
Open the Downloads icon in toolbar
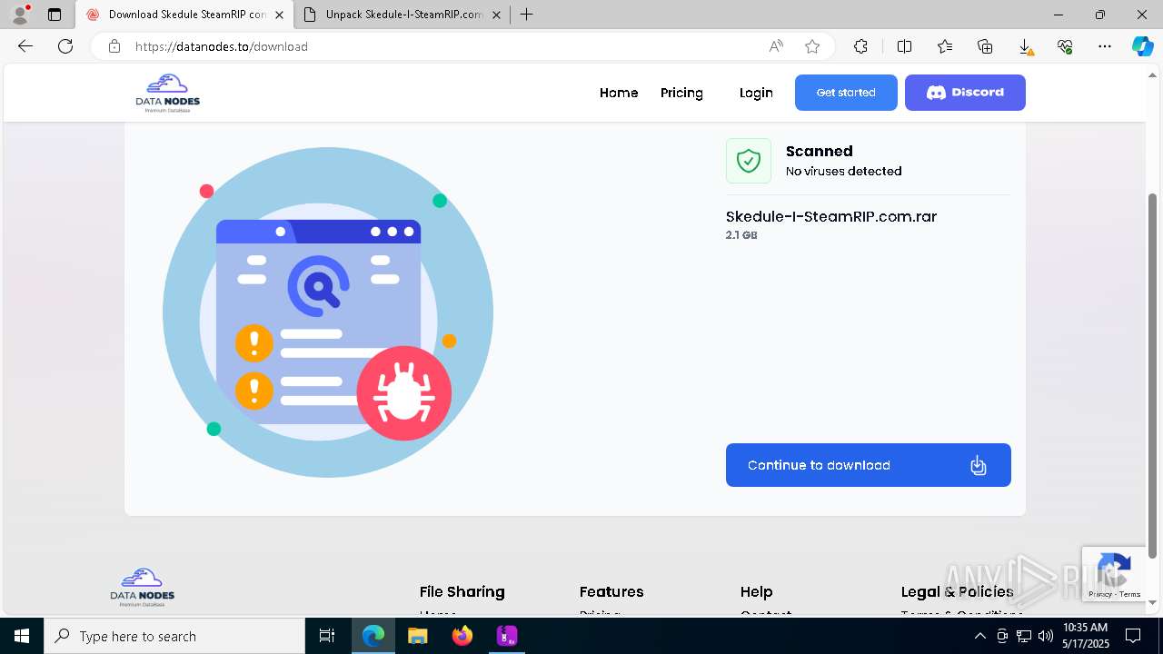[x=1025, y=46]
